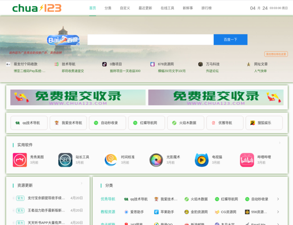Open the 分类 menu item

pyautogui.click(x=108, y=8)
